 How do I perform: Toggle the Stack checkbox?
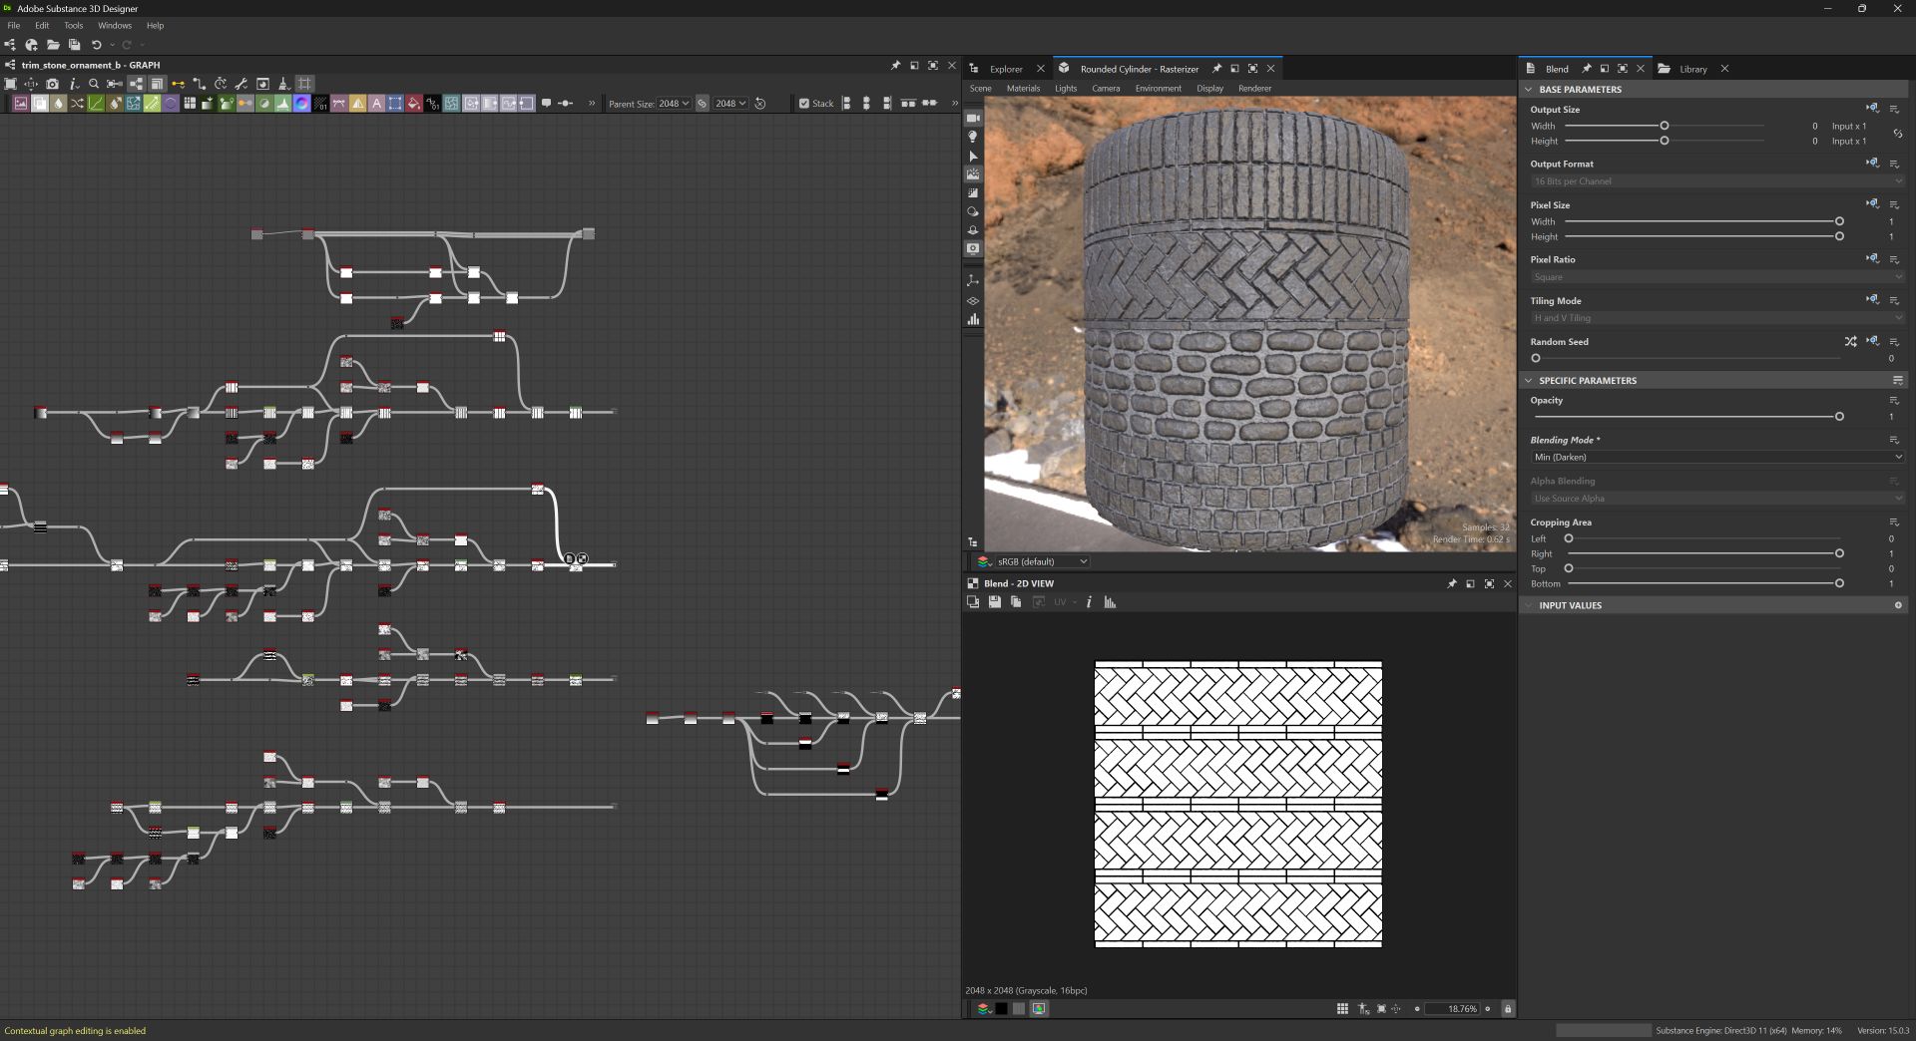click(804, 104)
